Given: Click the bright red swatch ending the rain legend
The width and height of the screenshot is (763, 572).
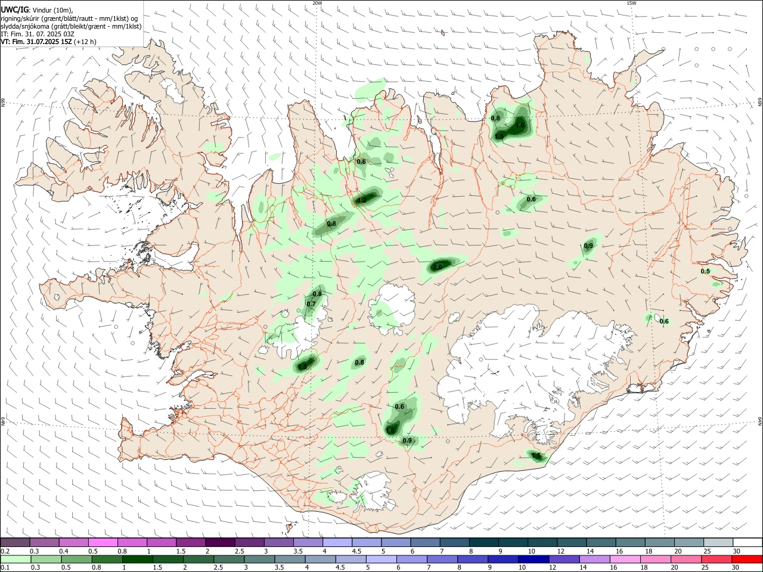Looking at the screenshot, I should point(746,559).
